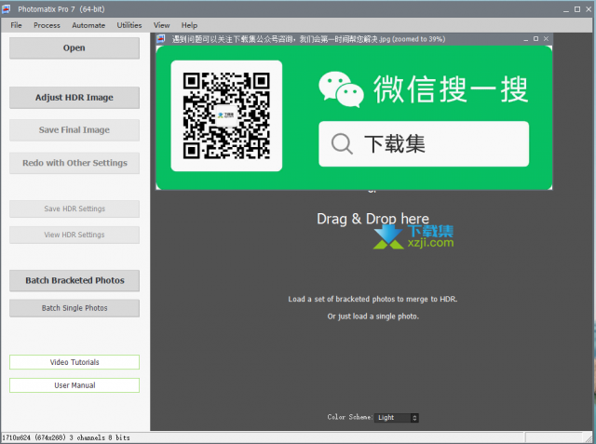Click the 下载集 search box in image
596x444 pixels.
424,144
